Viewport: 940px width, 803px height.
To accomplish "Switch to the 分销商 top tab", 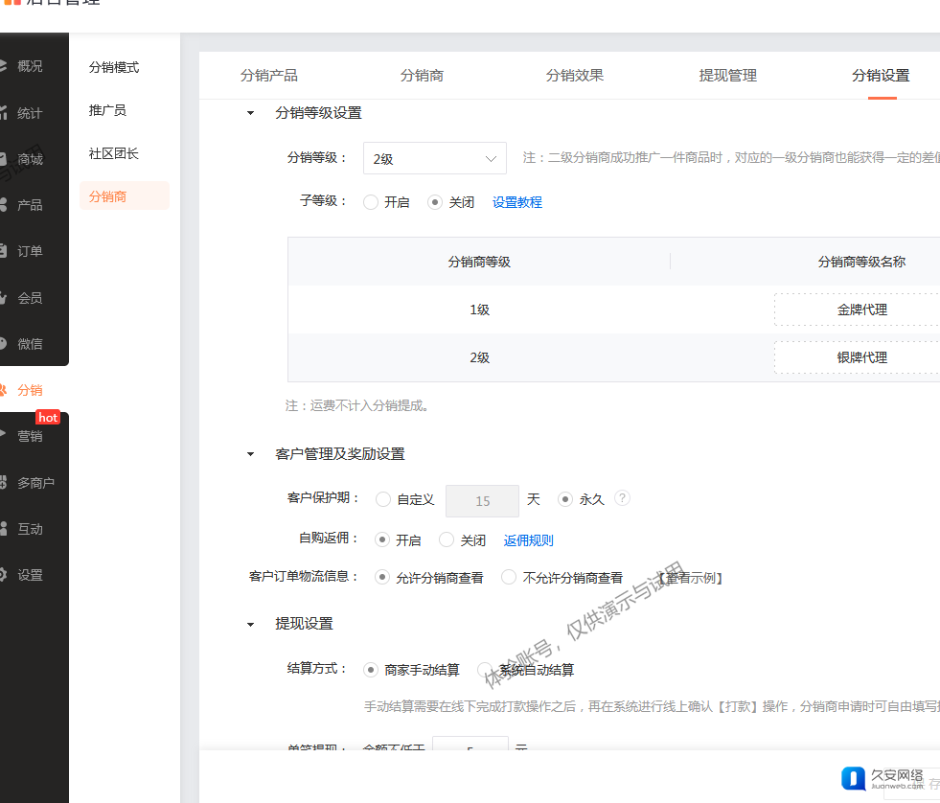I will pyautogui.click(x=422, y=76).
